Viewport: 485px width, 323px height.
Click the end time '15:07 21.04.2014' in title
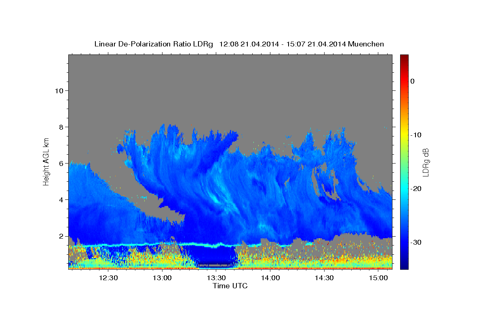click(316, 44)
